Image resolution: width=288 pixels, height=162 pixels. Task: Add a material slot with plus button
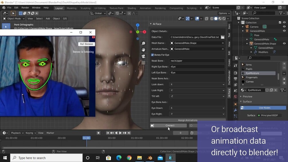pos(284,64)
